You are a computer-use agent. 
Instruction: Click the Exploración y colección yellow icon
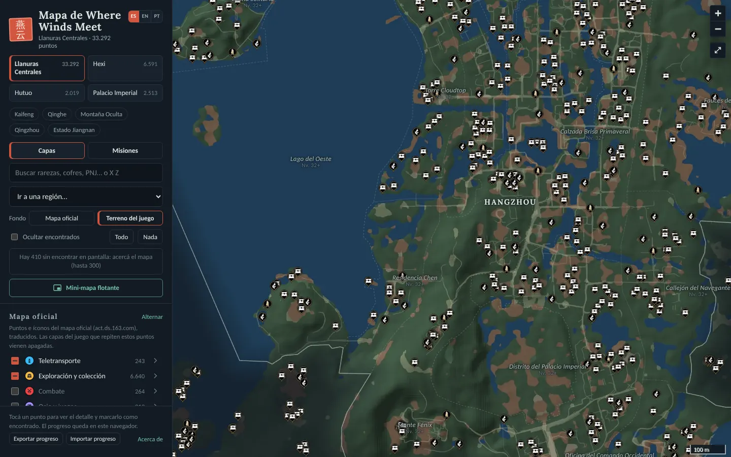pos(29,376)
